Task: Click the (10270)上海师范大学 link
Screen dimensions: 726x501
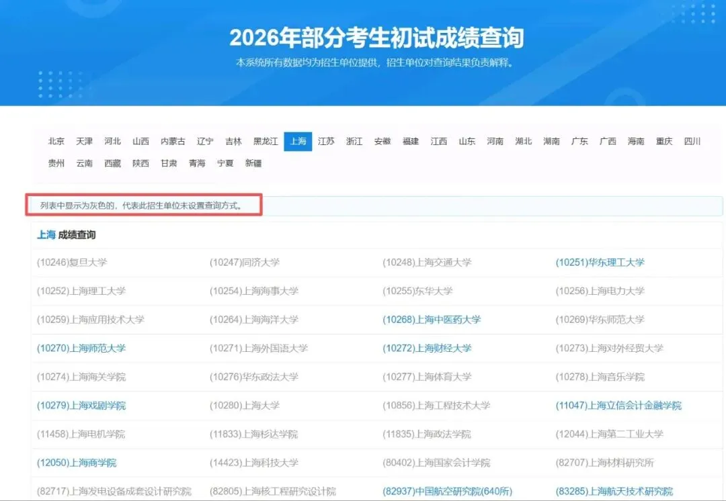Action: [x=81, y=349]
